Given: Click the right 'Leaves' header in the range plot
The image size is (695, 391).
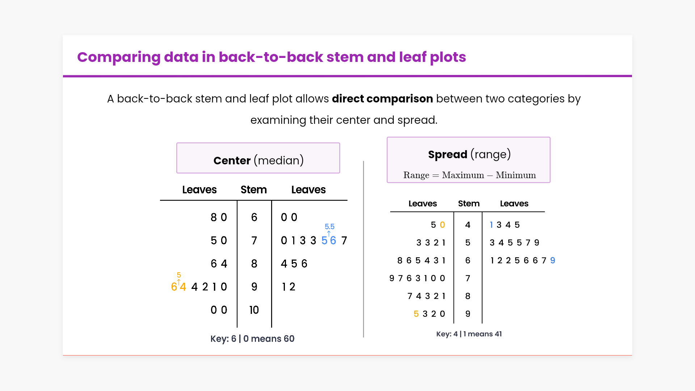Looking at the screenshot, I should point(514,204).
